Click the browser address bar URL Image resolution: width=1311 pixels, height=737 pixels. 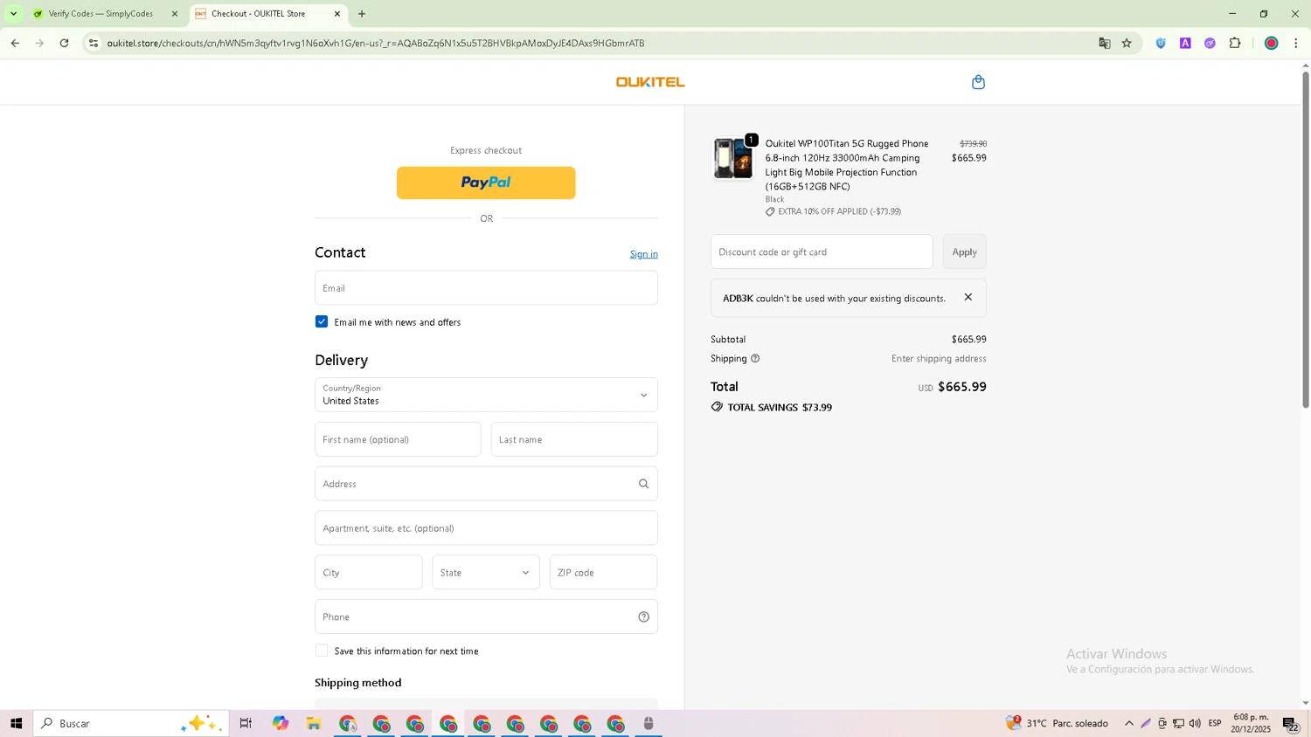tap(376, 43)
